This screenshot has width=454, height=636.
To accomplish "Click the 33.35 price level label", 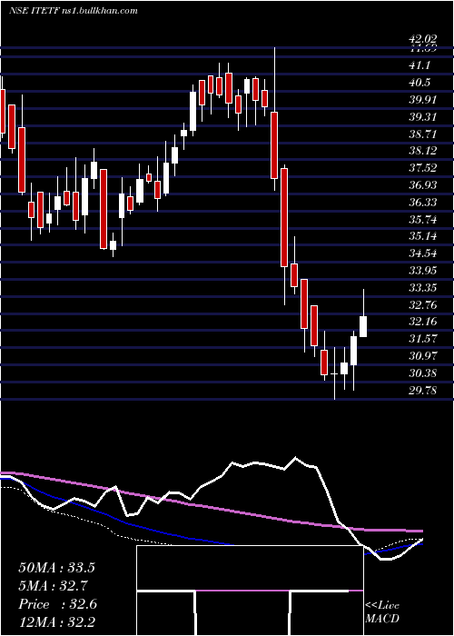I will click(x=423, y=288).
